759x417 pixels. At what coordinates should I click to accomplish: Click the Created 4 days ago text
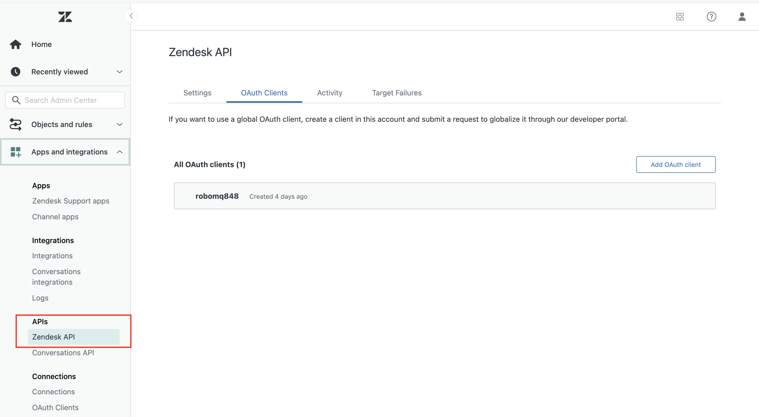[x=279, y=197]
